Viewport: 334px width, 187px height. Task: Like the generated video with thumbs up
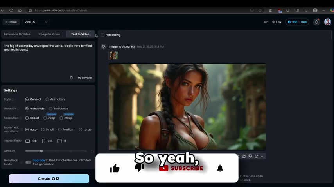pyautogui.click(x=244, y=156)
